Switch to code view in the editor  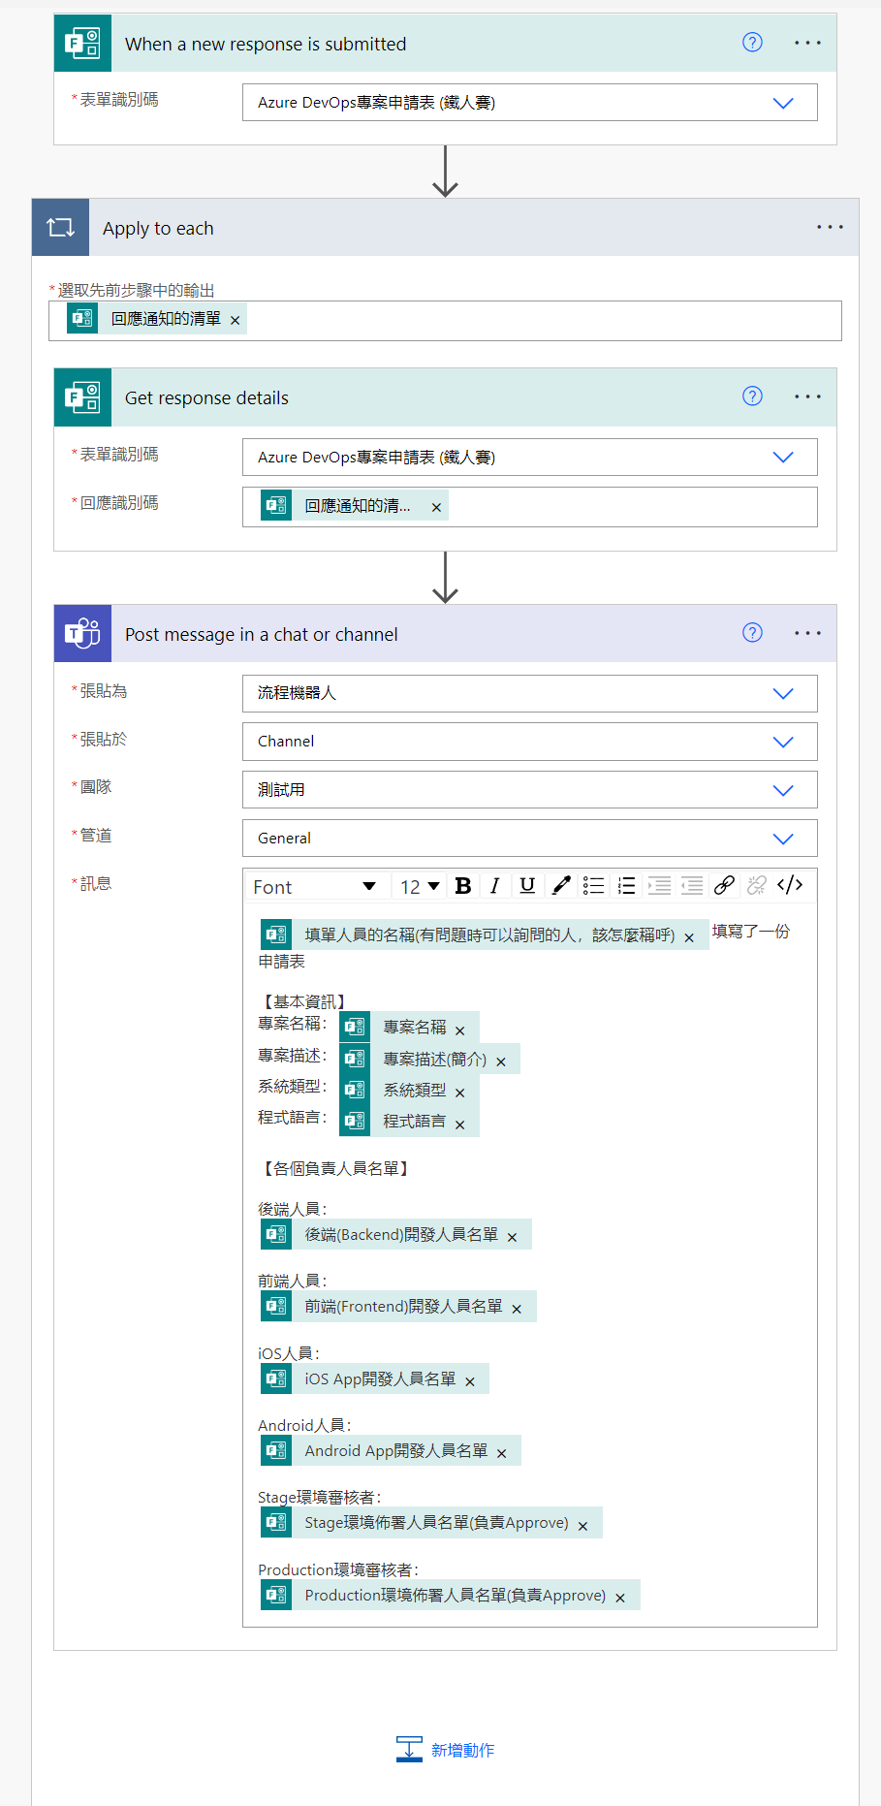(x=790, y=885)
